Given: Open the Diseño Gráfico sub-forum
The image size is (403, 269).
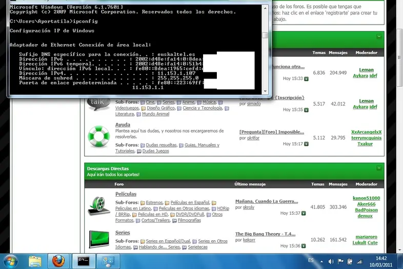Looking at the screenshot, I should (160, 108).
